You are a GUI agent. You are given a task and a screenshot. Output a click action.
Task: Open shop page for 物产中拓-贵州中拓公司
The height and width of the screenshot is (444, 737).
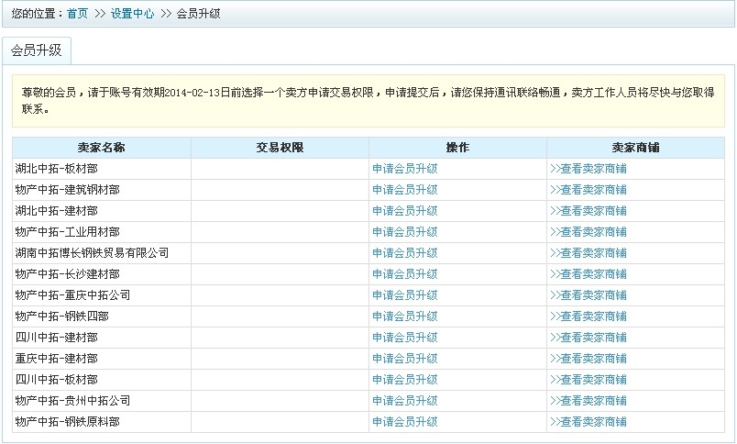pyautogui.click(x=588, y=400)
